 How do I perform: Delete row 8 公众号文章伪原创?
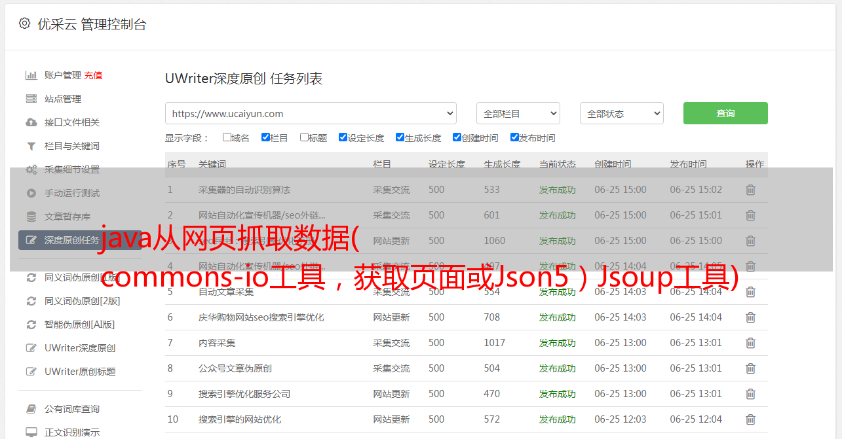click(751, 368)
